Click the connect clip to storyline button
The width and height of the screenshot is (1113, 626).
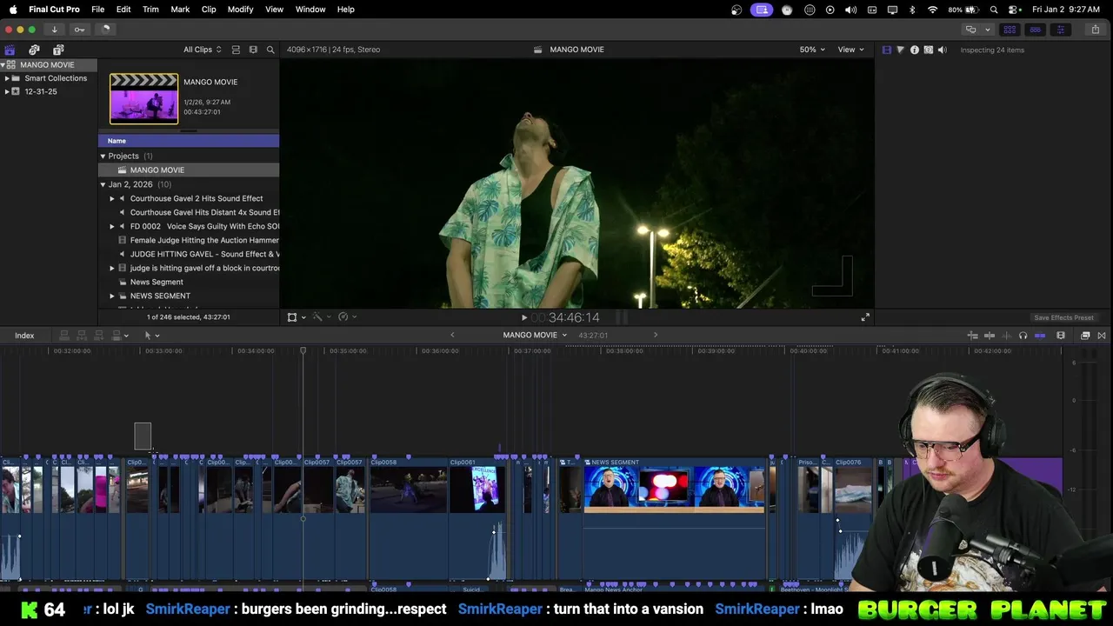(64, 336)
